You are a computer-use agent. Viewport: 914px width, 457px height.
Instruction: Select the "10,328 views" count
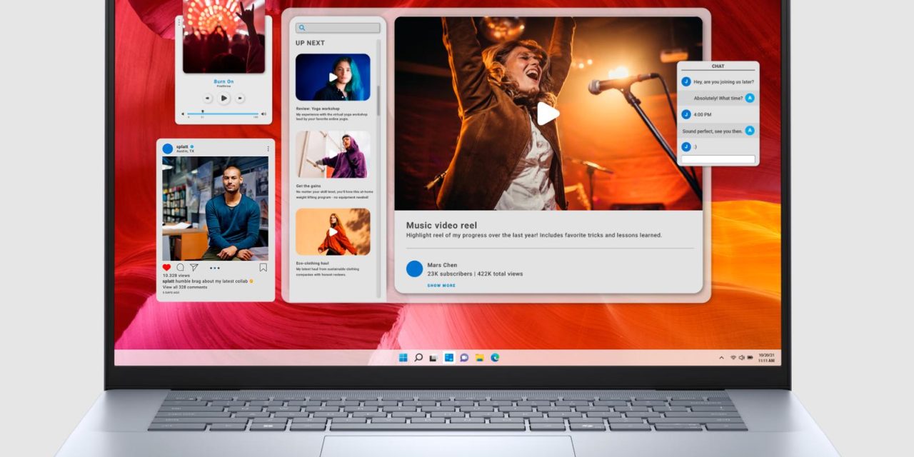pyautogui.click(x=176, y=276)
